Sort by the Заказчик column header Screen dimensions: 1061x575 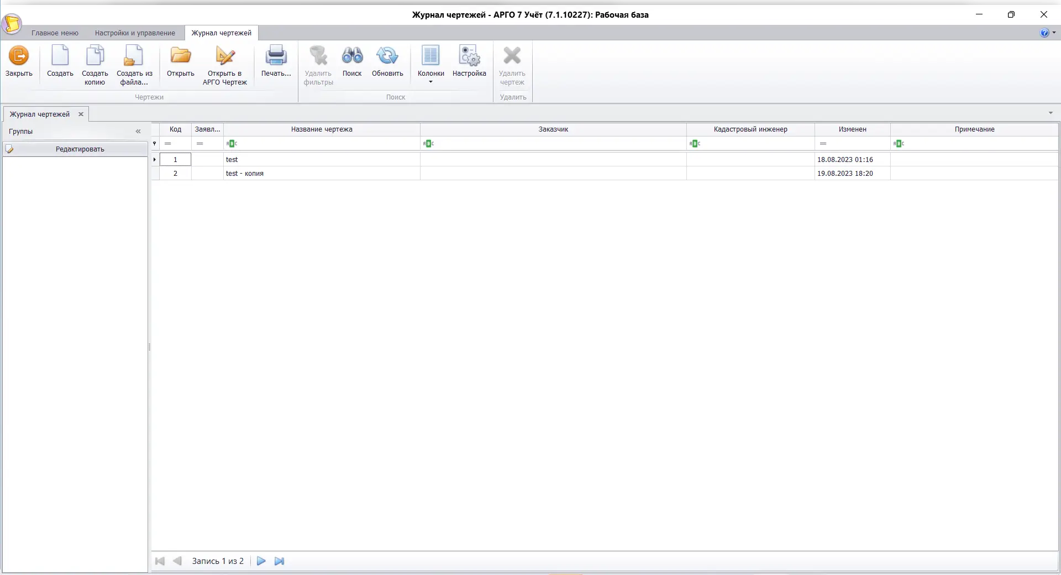point(553,129)
